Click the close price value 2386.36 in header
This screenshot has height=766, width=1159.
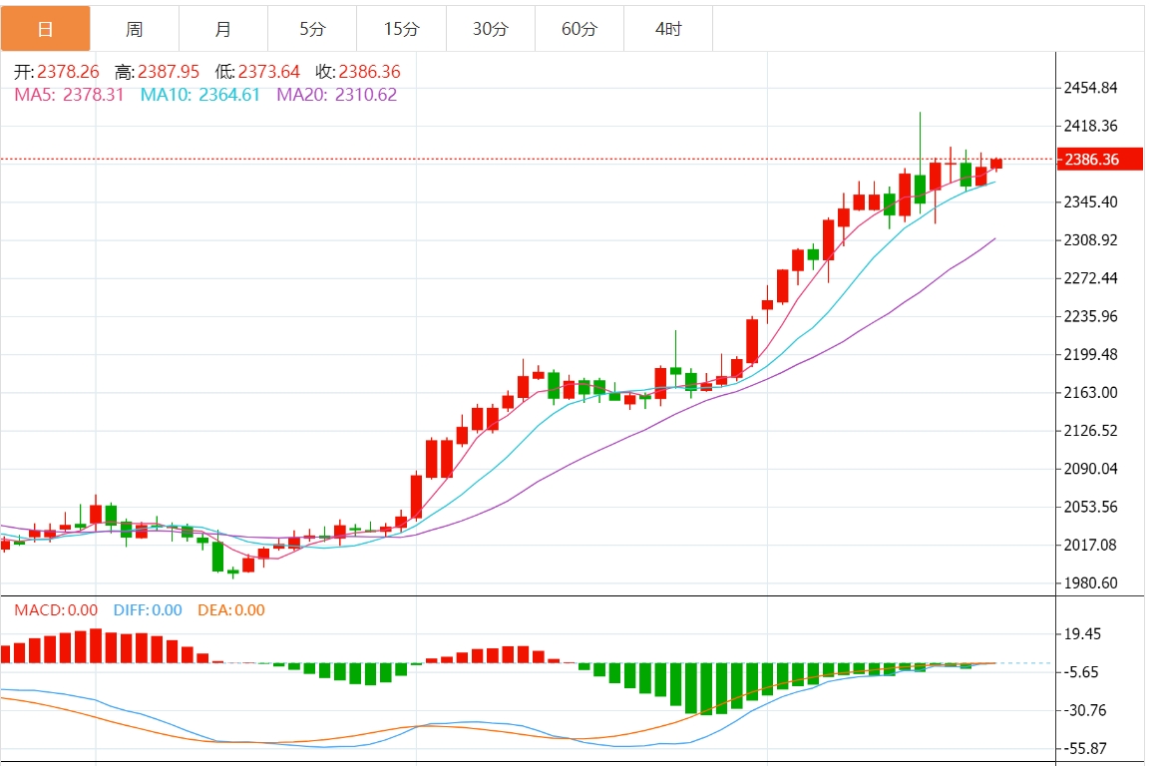pyautogui.click(x=370, y=72)
